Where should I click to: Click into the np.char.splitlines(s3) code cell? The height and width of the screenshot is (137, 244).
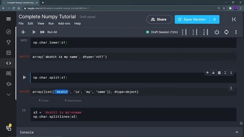click(x=133, y=115)
